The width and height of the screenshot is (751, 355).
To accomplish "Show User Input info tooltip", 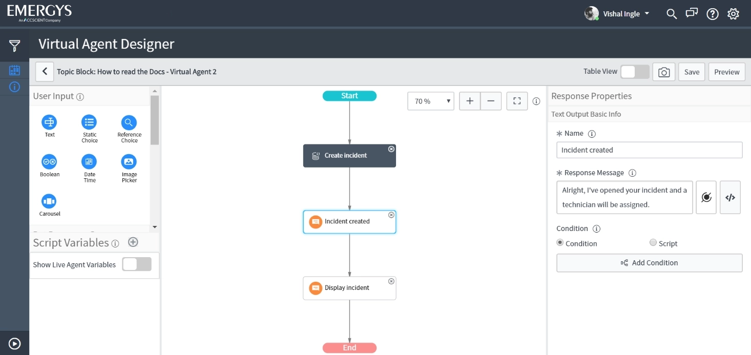I will point(80,97).
